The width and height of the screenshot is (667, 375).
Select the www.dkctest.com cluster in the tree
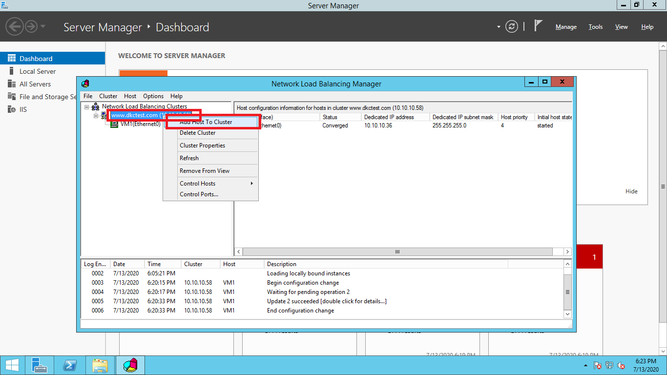(x=151, y=115)
